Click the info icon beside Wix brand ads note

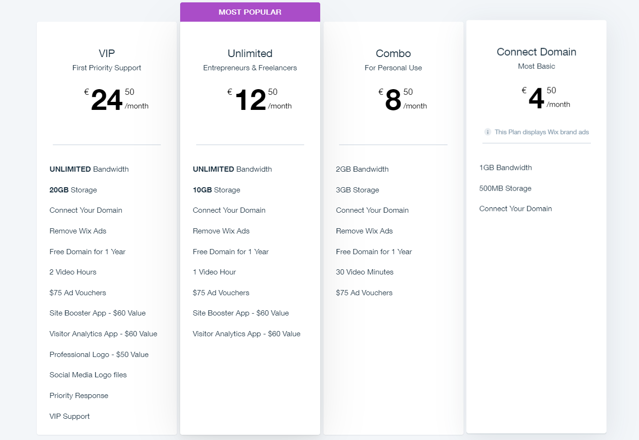pyautogui.click(x=488, y=132)
